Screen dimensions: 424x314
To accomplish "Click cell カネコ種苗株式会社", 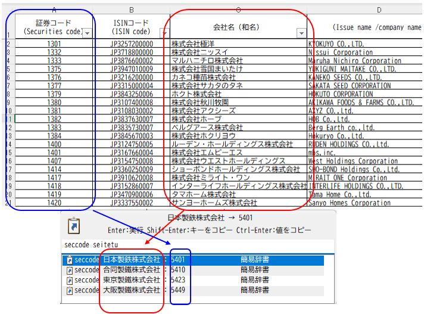I will (x=239, y=77).
